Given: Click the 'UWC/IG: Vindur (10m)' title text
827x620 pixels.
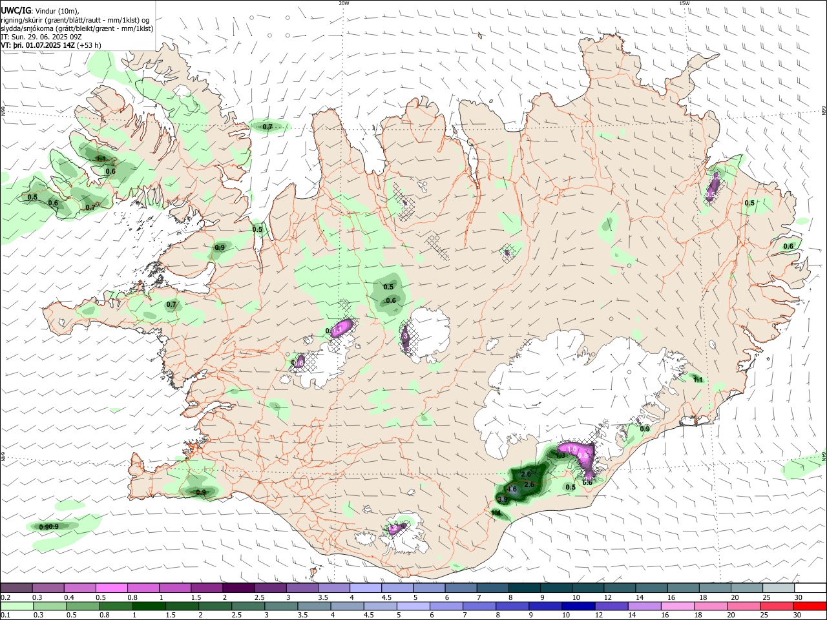Looking at the screenshot, I should click(40, 11).
